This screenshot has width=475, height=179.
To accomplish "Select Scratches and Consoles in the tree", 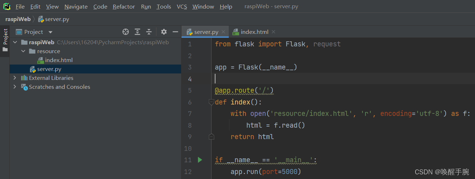I will click(95, 87).
